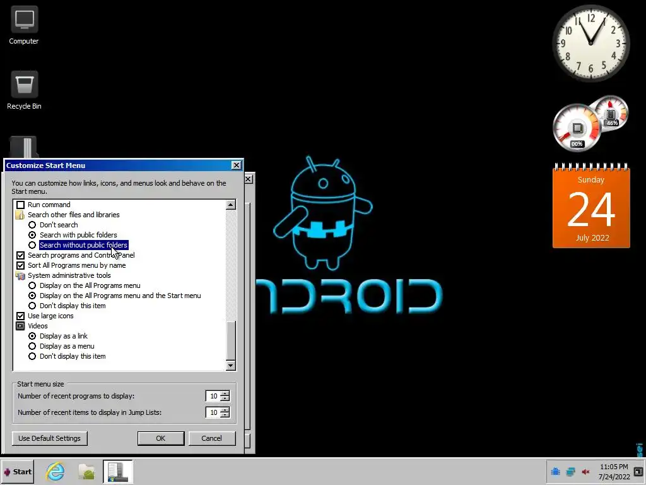This screenshot has height=485, width=646.
Task: Select All Programs menu and Start menu option
Action: (x=32, y=296)
